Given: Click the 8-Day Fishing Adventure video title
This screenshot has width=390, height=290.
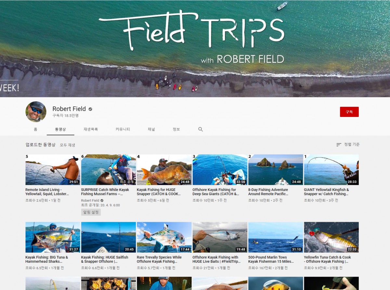Looking at the screenshot, I should point(268,192).
